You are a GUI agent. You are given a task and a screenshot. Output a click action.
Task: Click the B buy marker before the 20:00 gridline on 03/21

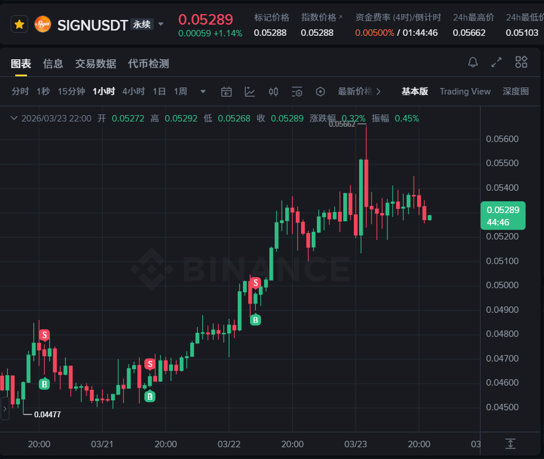[150, 396]
